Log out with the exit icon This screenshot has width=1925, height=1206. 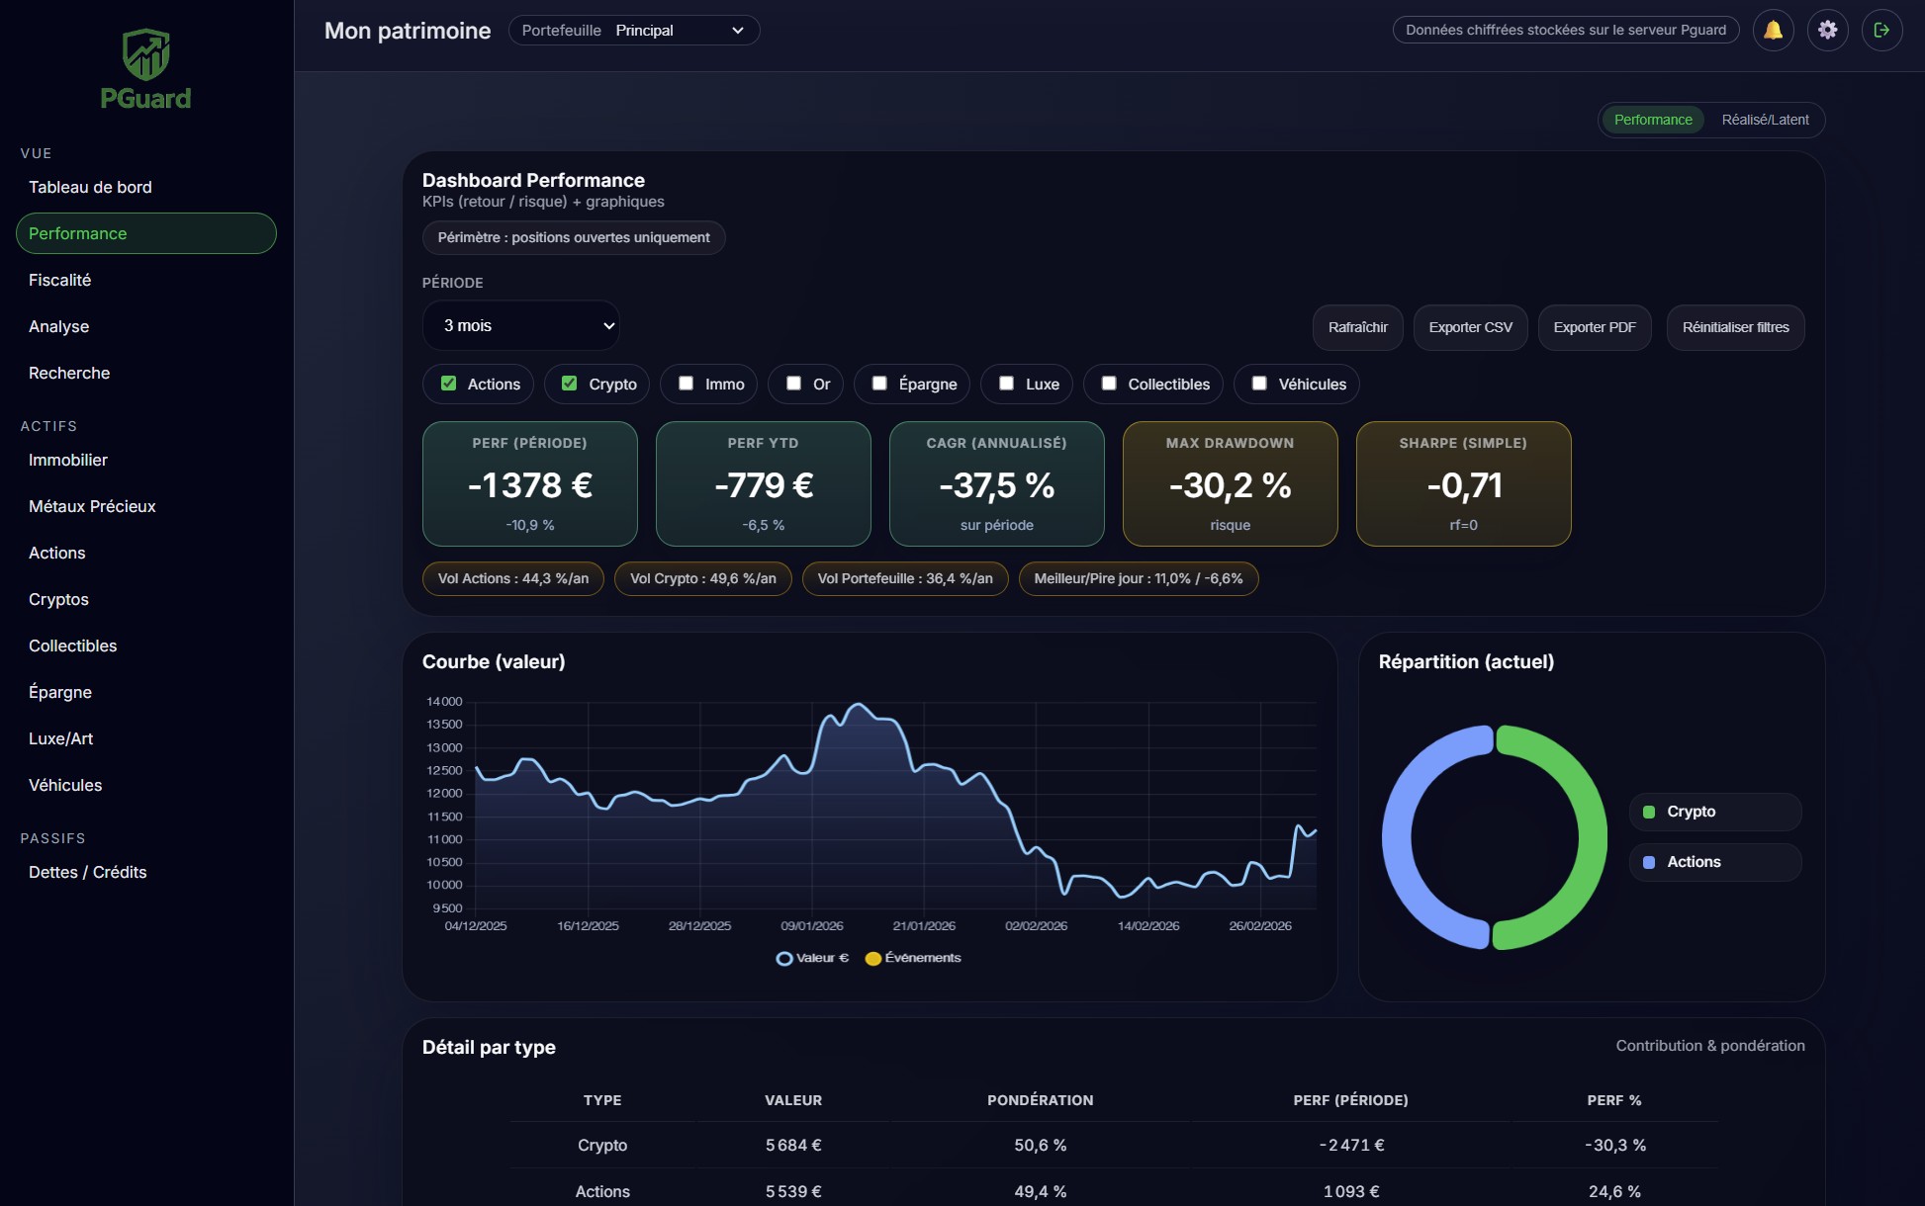(x=1882, y=30)
